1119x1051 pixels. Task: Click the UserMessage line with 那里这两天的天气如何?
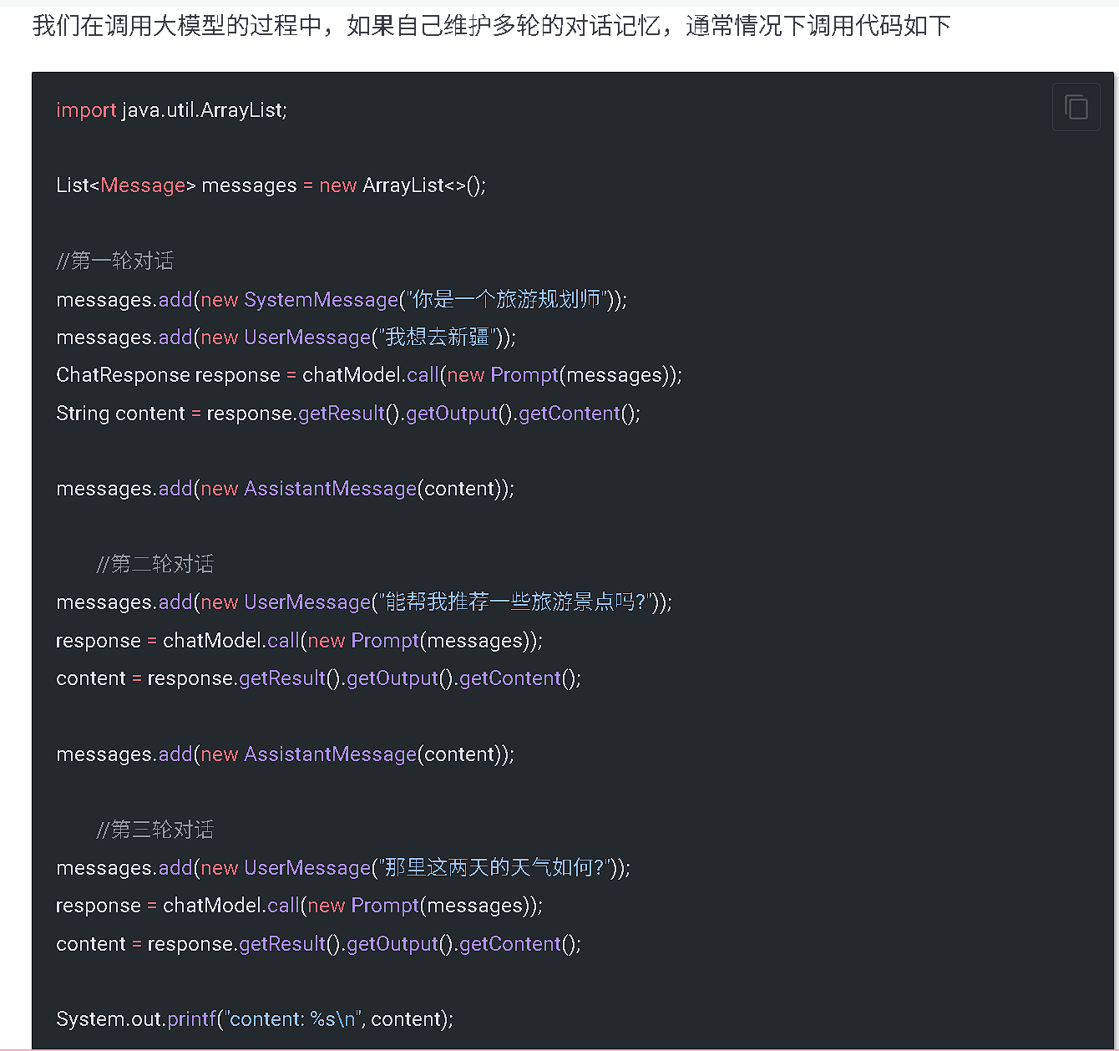click(343, 867)
